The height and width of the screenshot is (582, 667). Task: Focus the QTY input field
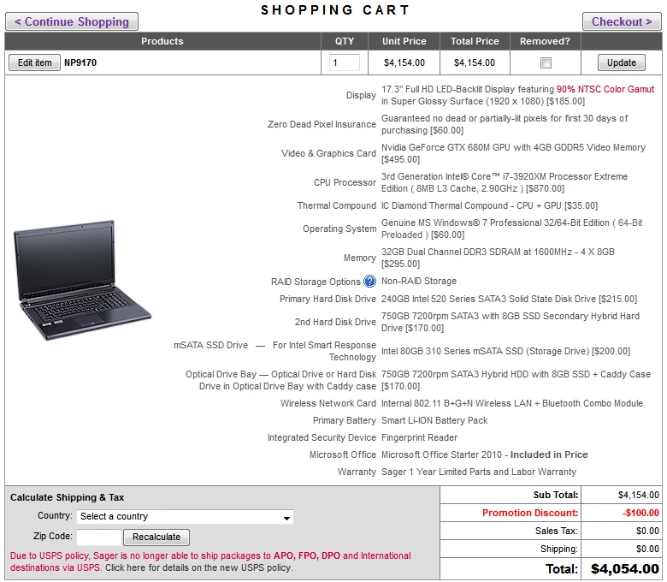tap(344, 62)
